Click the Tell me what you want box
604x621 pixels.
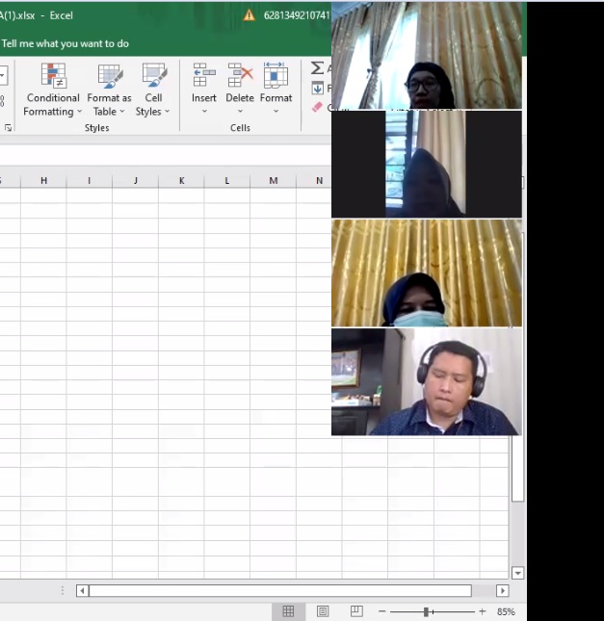click(66, 43)
